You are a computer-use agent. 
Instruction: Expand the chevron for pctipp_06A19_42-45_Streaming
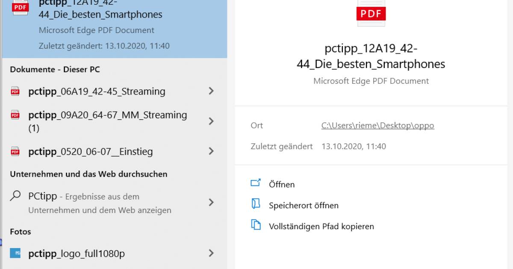coord(211,91)
